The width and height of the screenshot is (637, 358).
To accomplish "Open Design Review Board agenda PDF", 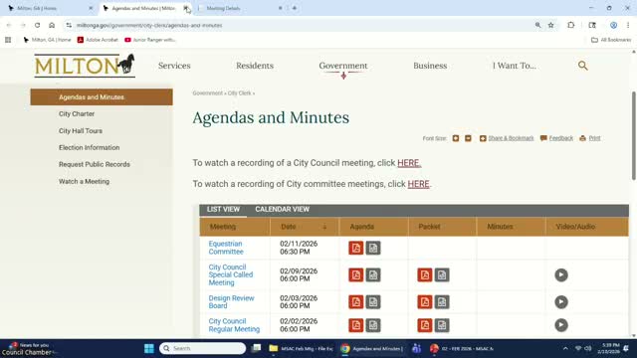I will pyautogui.click(x=356, y=302).
